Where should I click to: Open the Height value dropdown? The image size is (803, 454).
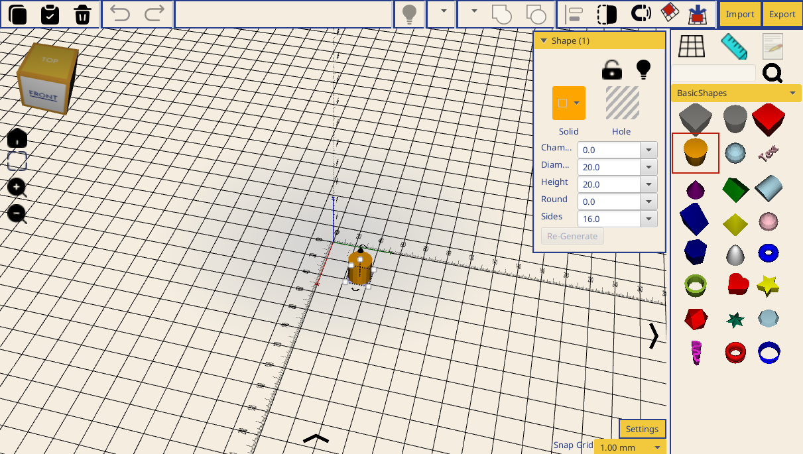point(649,184)
